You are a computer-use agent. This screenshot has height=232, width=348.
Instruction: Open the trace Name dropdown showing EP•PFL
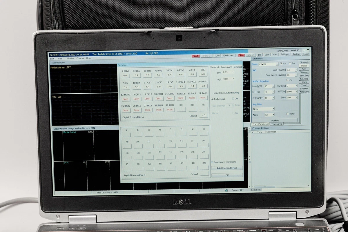(269, 64)
